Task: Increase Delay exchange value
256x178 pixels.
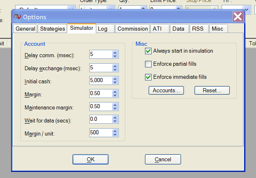Action: pyautogui.click(x=115, y=66)
